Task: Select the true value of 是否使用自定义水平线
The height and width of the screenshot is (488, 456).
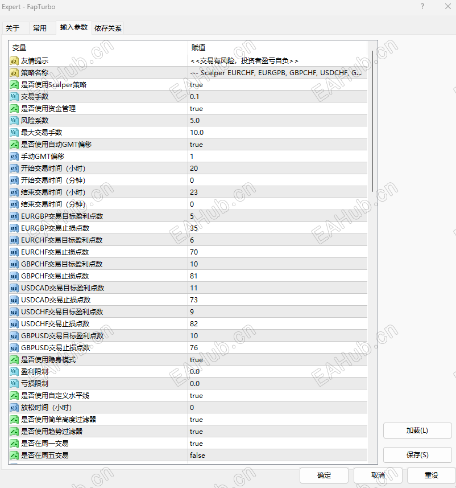Action: point(196,396)
